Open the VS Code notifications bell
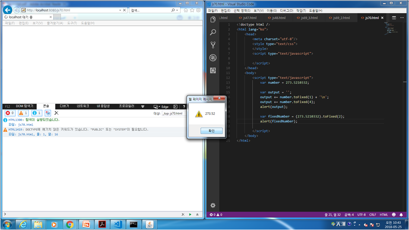Image resolution: width=409 pixels, height=230 pixels. pyautogui.click(x=401, y=214)
